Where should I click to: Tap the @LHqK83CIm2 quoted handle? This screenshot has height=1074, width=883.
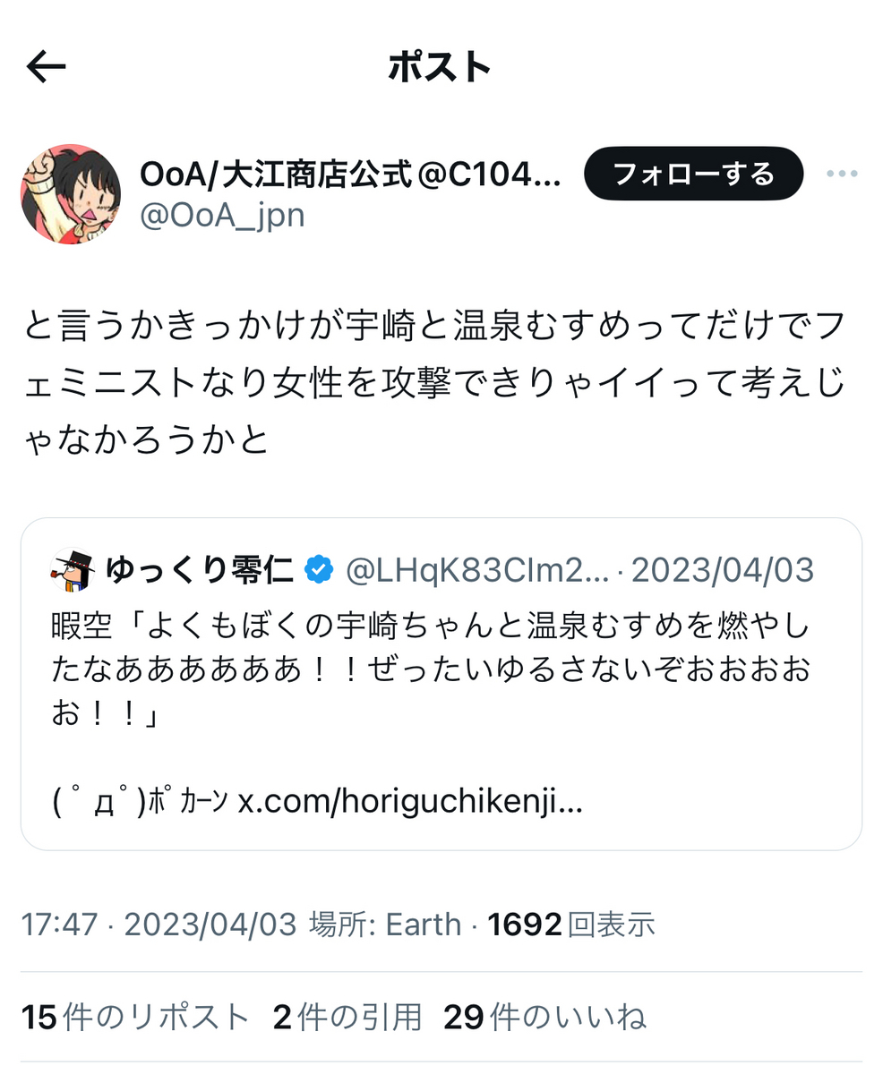click(477, 570)
